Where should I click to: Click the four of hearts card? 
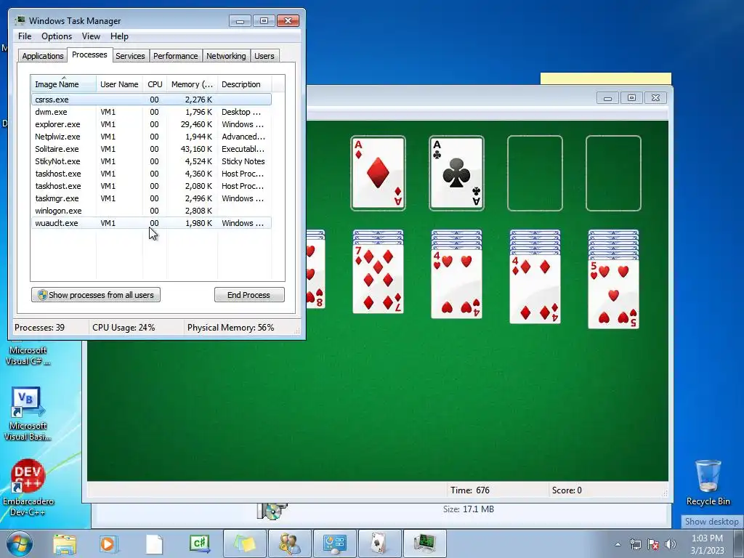pos(456,284)
